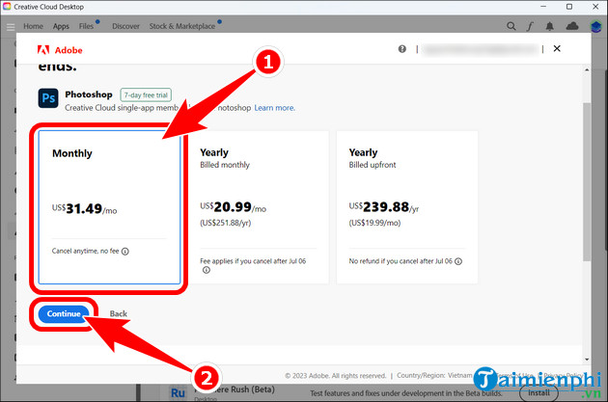The height and width of the screenshot is (402, 608).
Task: Click the Premiere Rush Ru icon behind dialog
Action: (x=178, y=393)
